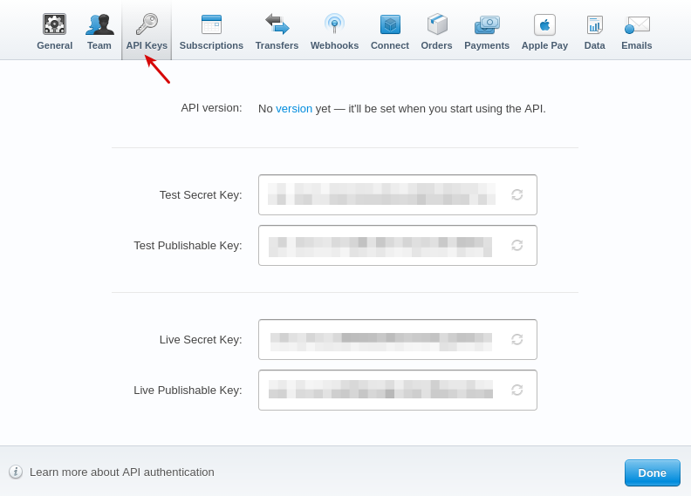Open the Webhooks antenna icon

coord(334,24)
